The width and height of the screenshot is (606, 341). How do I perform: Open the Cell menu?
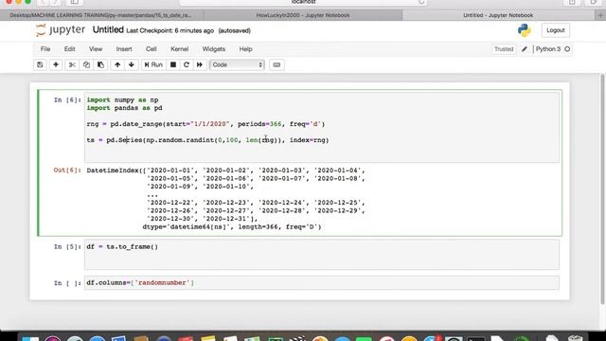(151, 49)
